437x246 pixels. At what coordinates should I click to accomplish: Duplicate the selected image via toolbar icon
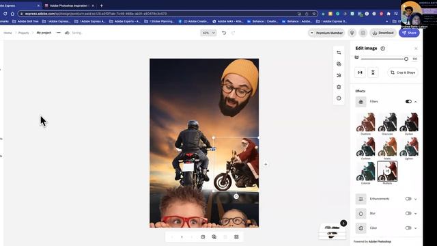click(x=339, y=64)
